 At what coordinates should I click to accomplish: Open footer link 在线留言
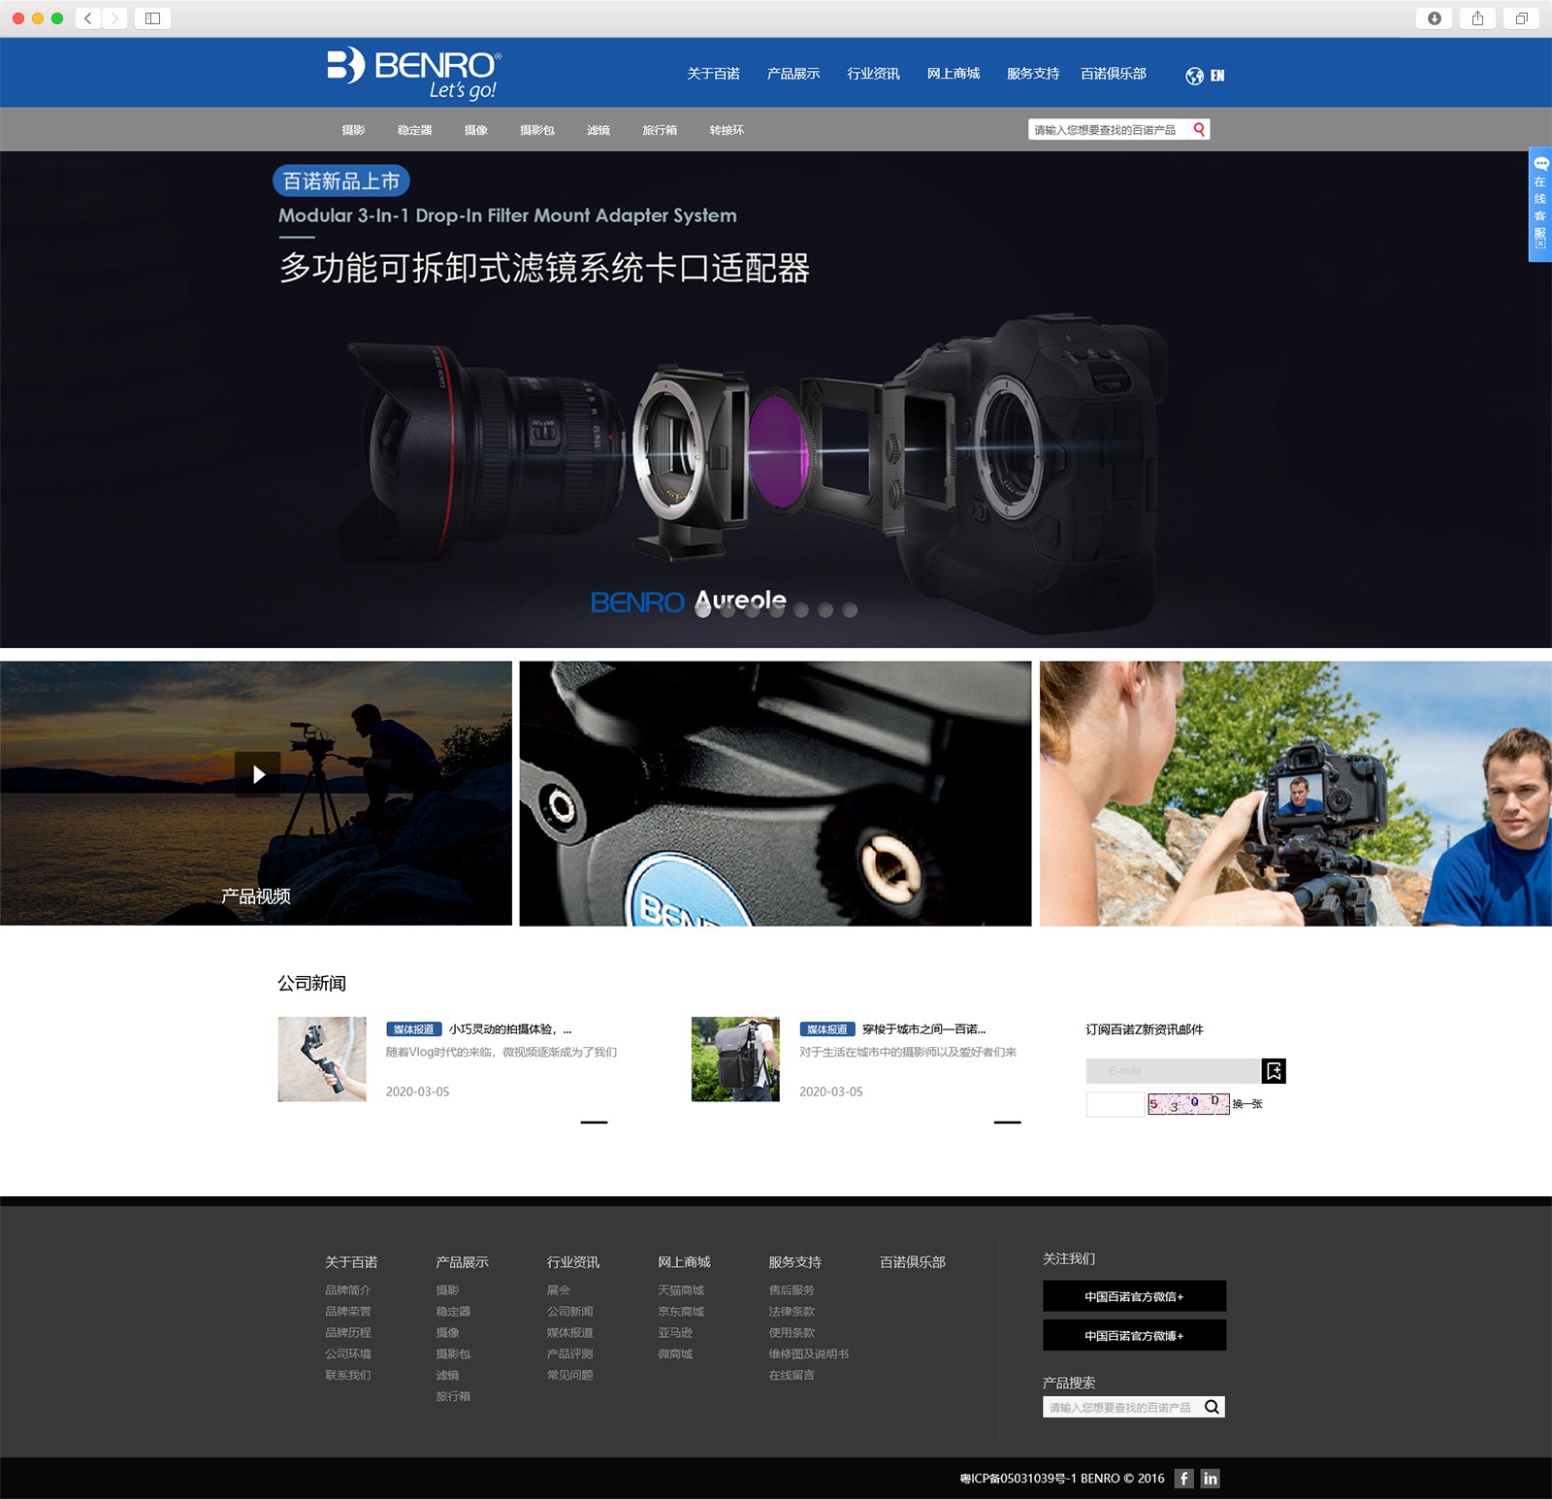(x=792, y=1375)
